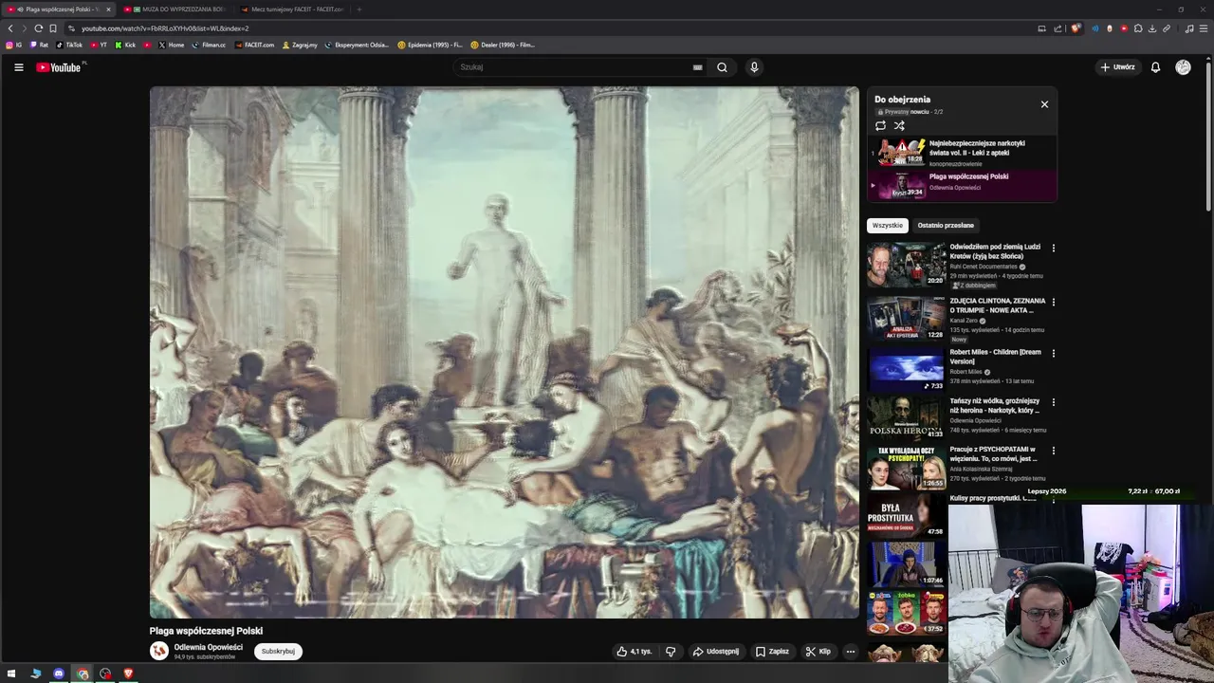Screen dimensions: 1214x683
Task: Toggle playlist loop
Action: (x=880, y=125)
